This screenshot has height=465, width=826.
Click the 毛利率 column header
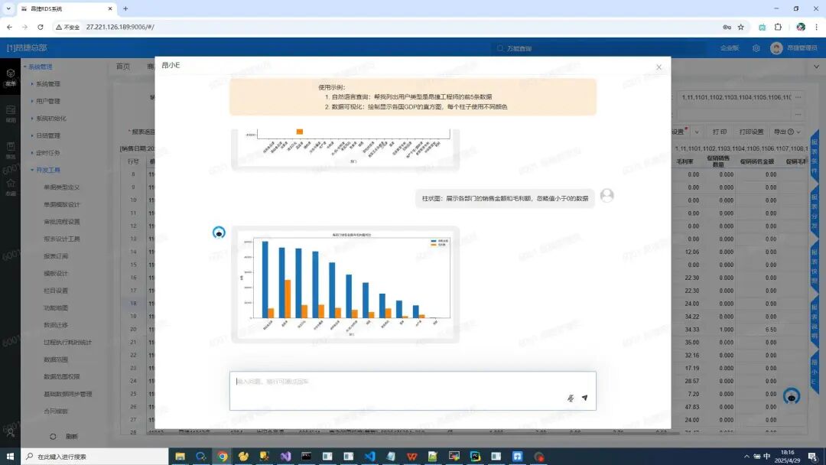click(685, 161)
